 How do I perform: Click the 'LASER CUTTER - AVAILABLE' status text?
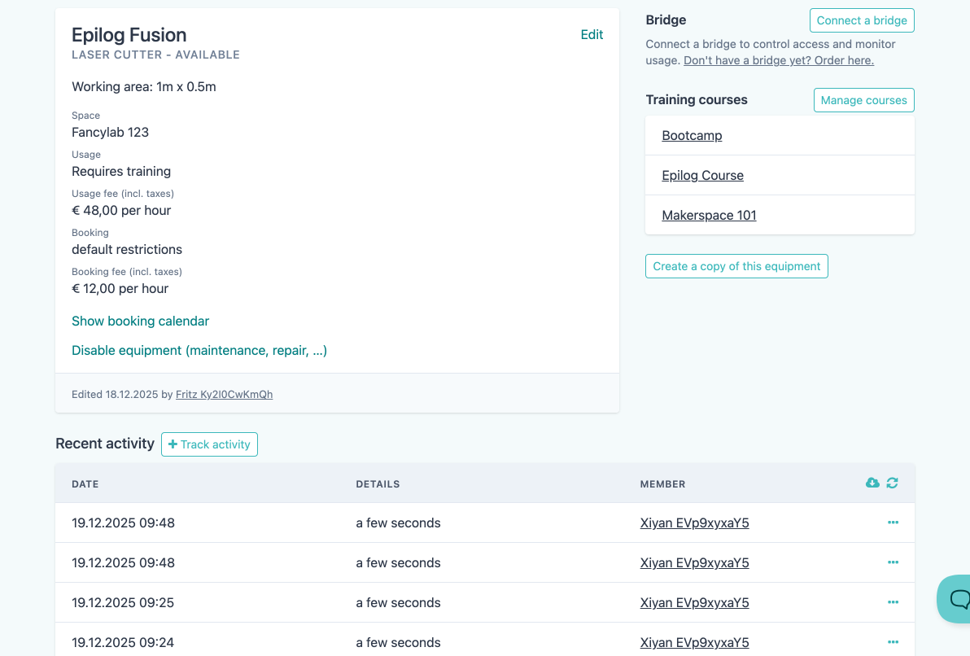155,55
